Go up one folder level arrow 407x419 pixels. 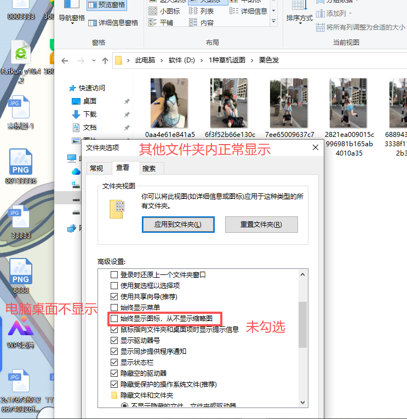[x=105, y=61]
